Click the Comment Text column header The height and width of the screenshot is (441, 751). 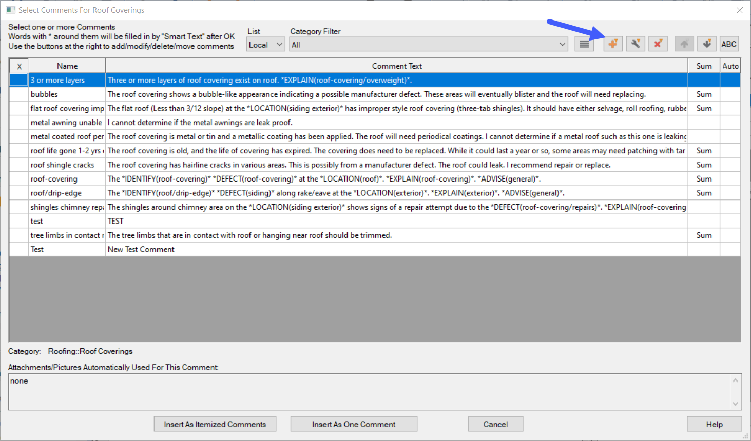(x=396, y=66)
